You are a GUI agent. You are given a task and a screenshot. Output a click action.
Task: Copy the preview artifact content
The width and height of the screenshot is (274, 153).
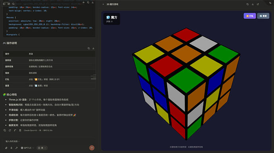247,4
